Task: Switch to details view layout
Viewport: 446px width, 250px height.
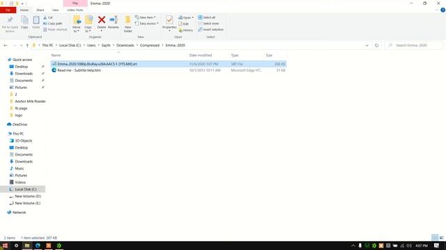Action: pos(435,237)
